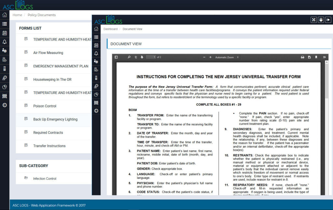
Task: Open the Infection Control sub-category folder
Action: (45, 179)
